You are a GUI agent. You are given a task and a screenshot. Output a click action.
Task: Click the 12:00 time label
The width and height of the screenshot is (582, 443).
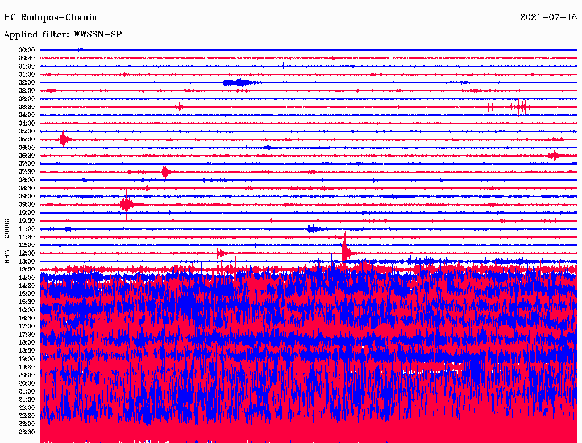(27, 245)
